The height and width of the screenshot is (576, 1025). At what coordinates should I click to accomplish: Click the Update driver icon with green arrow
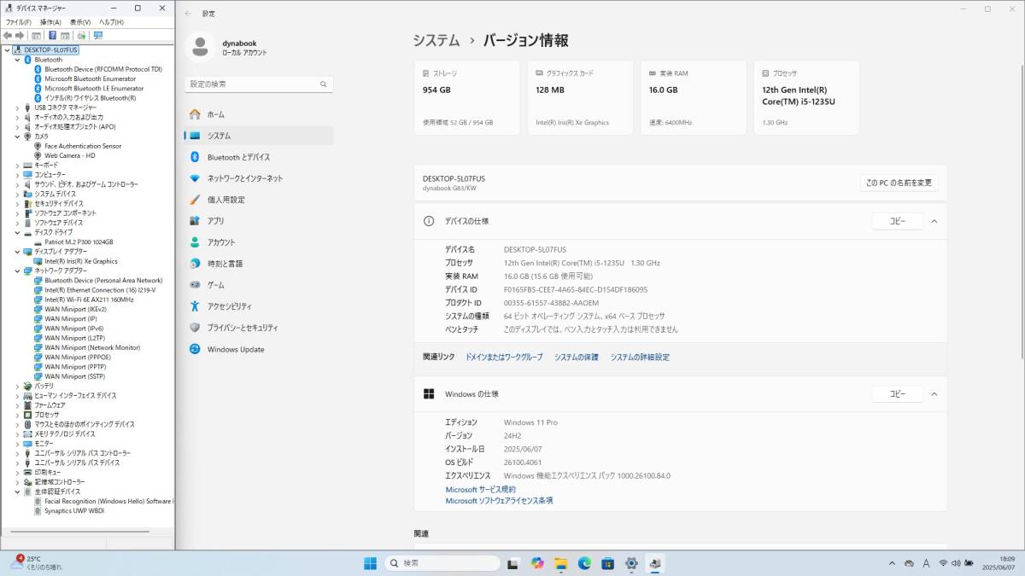[81, 36]
